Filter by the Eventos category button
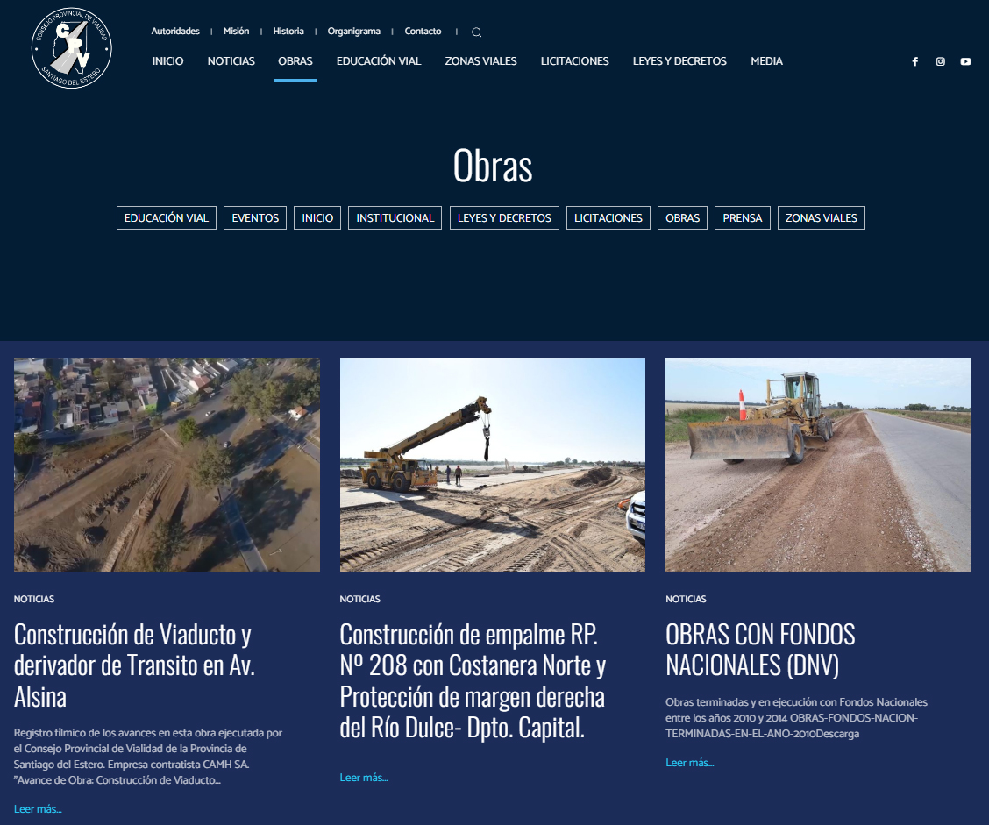This screenshot has height=825, width=989. (255, 217)
